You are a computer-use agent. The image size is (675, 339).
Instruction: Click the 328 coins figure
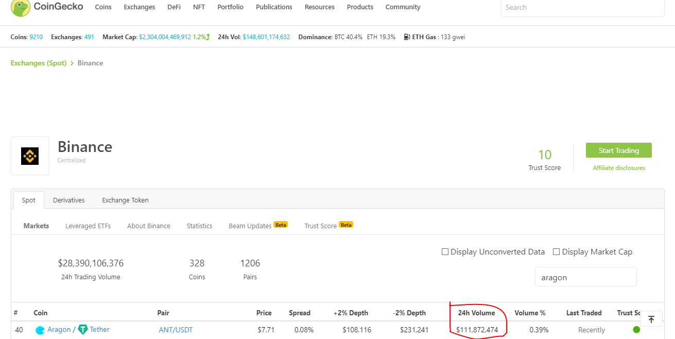pos(197,263)
